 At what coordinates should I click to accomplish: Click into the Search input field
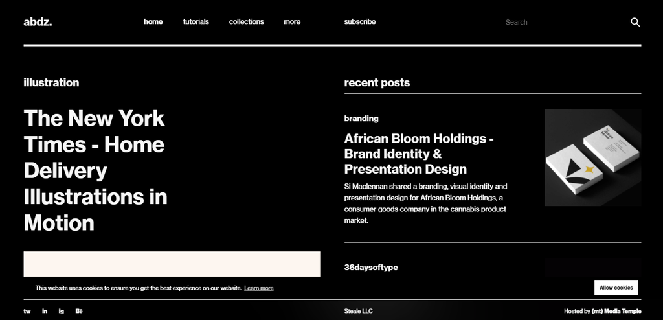557,22
